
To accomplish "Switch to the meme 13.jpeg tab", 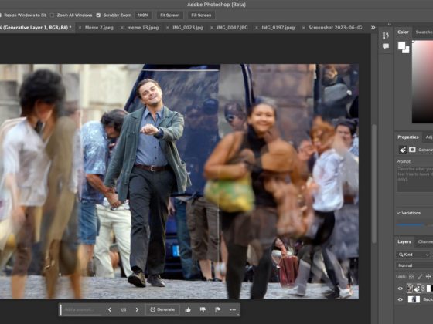I will pyautogui.click(x=143, y=28).
